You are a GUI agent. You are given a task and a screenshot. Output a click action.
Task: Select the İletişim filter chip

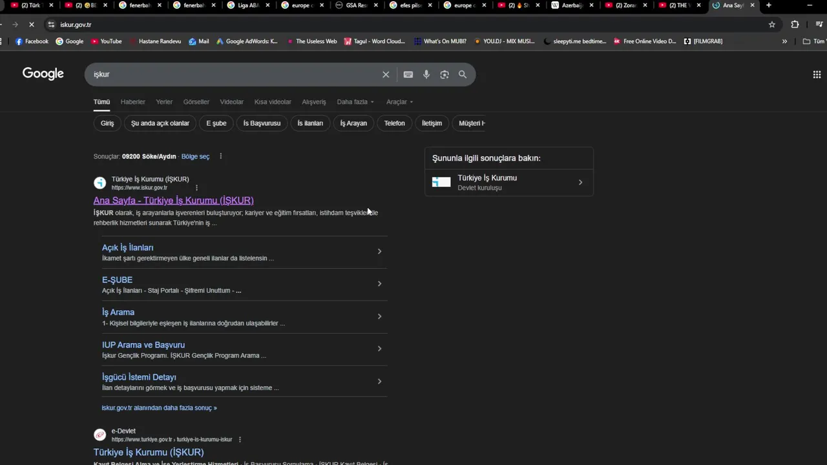[x=432, y=123]
